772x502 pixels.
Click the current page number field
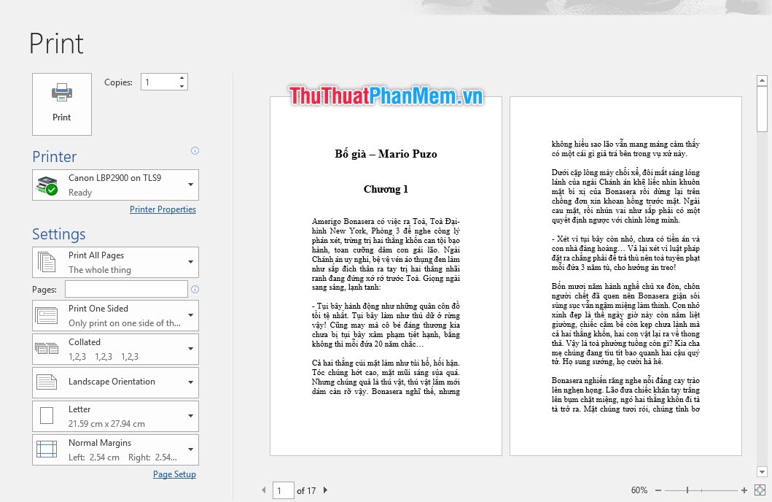click(283, 490)
